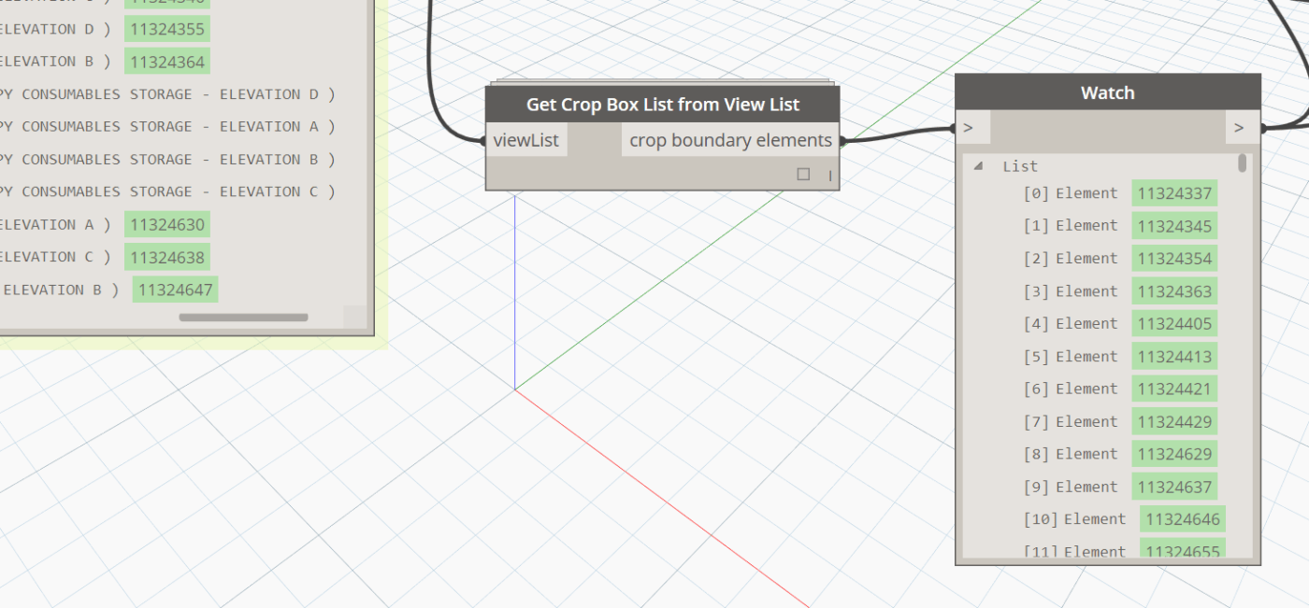The image size is (1309, 608).
Task: Click element ID 11324363 in Watch list
Action: pyautogui.click(x=1174, y=291)
